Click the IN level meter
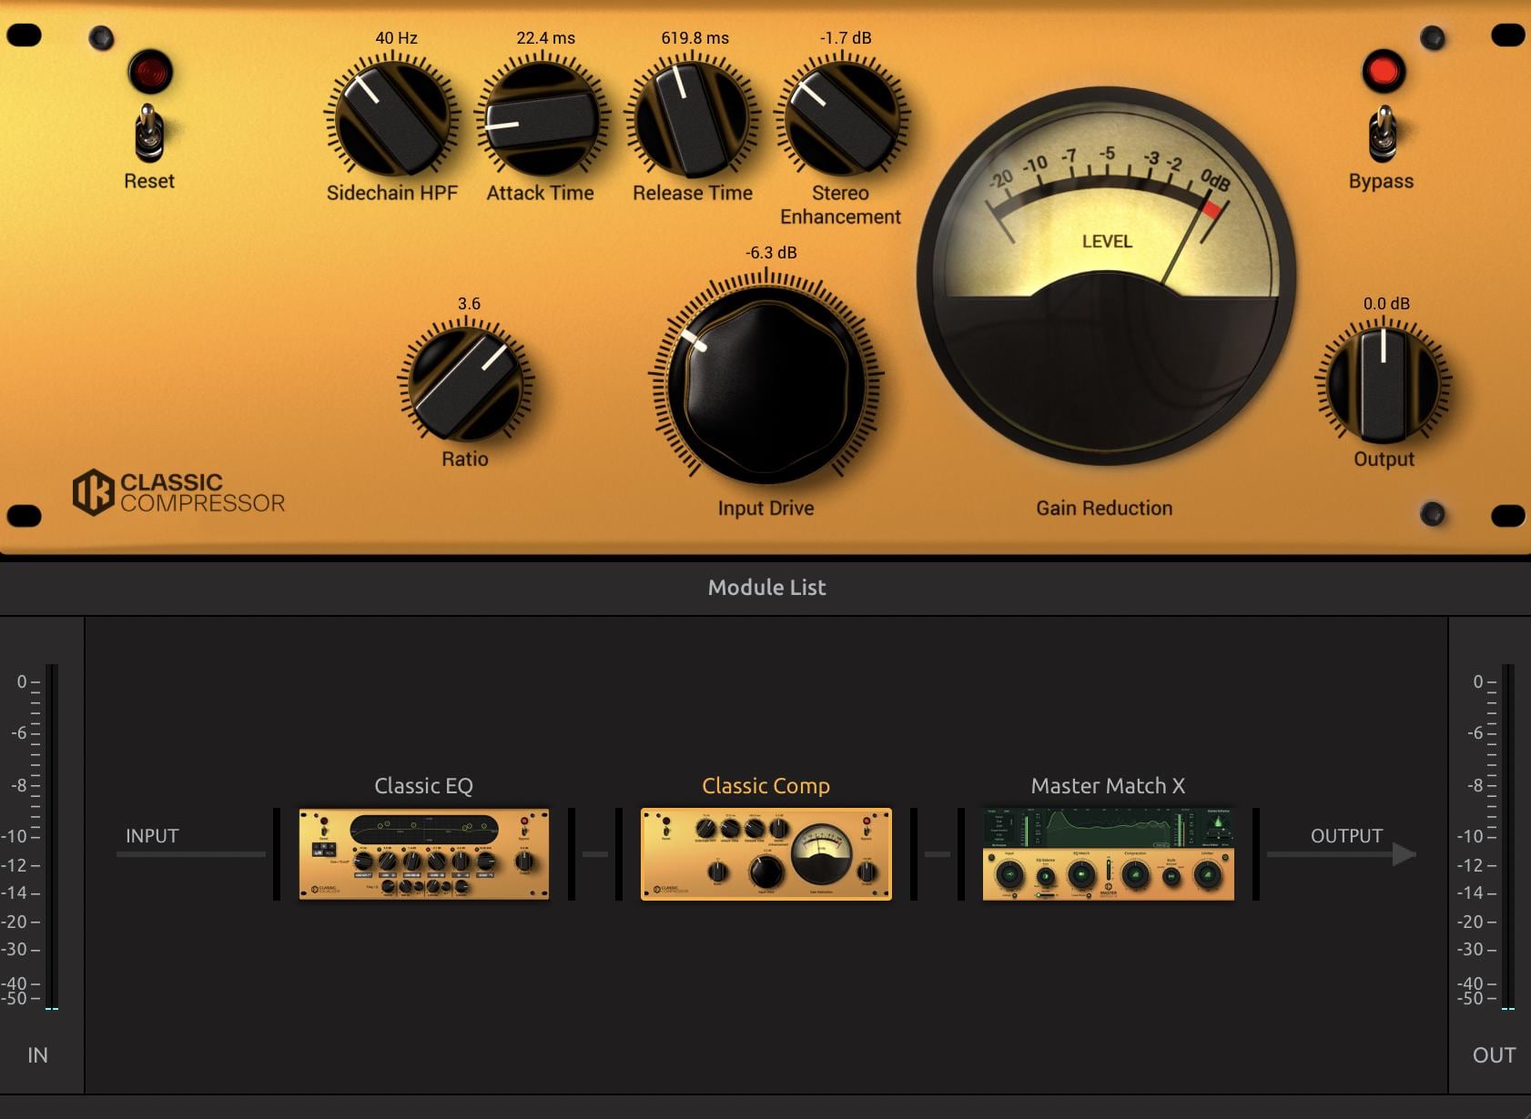This screenshot has height=1119, width=1531. point(51,837)
